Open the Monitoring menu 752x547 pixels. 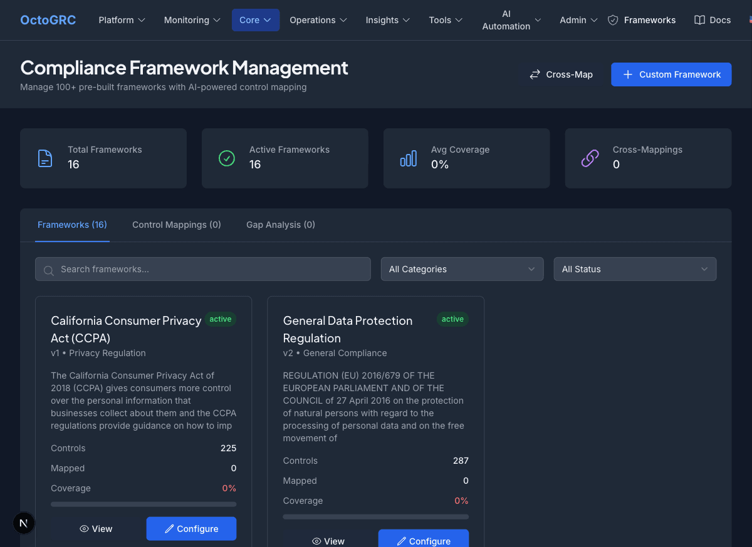[192, 20]
